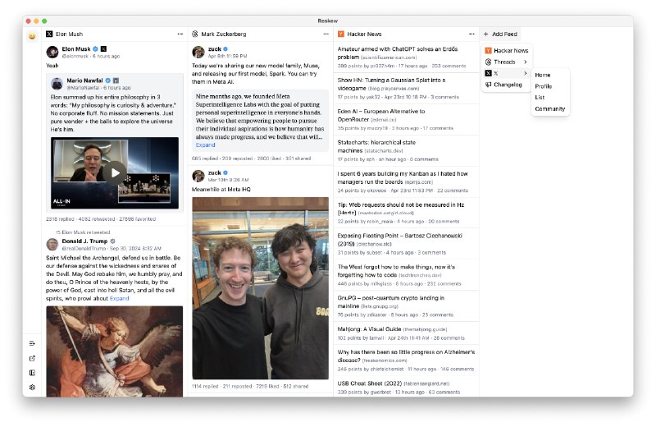This screenshot has height=427, width=656.
Task: Open 'The West forgot how to make things' story
Action: [x=396, y=271]
